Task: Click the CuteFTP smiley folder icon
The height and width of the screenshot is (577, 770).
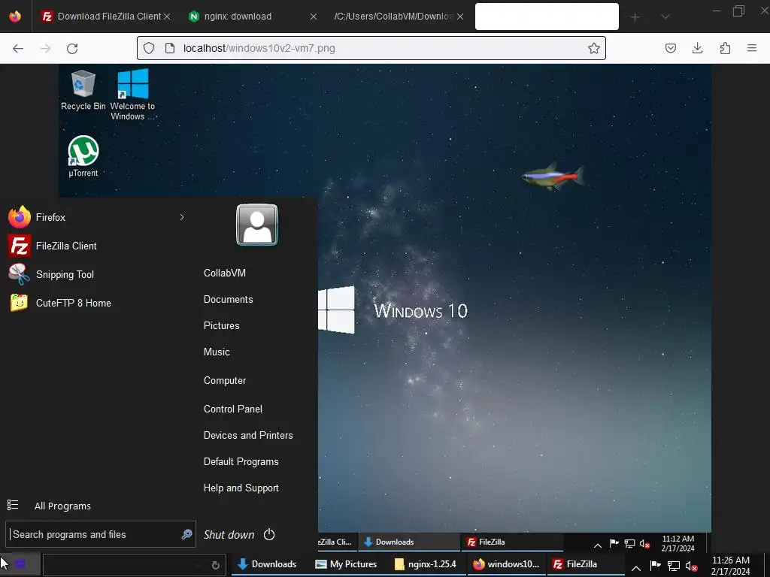Action: (x=19, y=303)
